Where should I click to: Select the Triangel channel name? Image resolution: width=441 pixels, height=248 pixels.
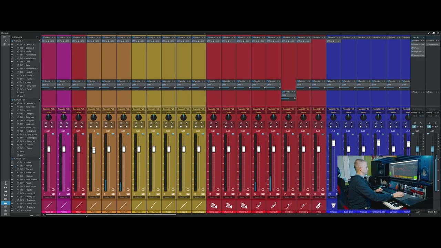(x=363, y=212)
